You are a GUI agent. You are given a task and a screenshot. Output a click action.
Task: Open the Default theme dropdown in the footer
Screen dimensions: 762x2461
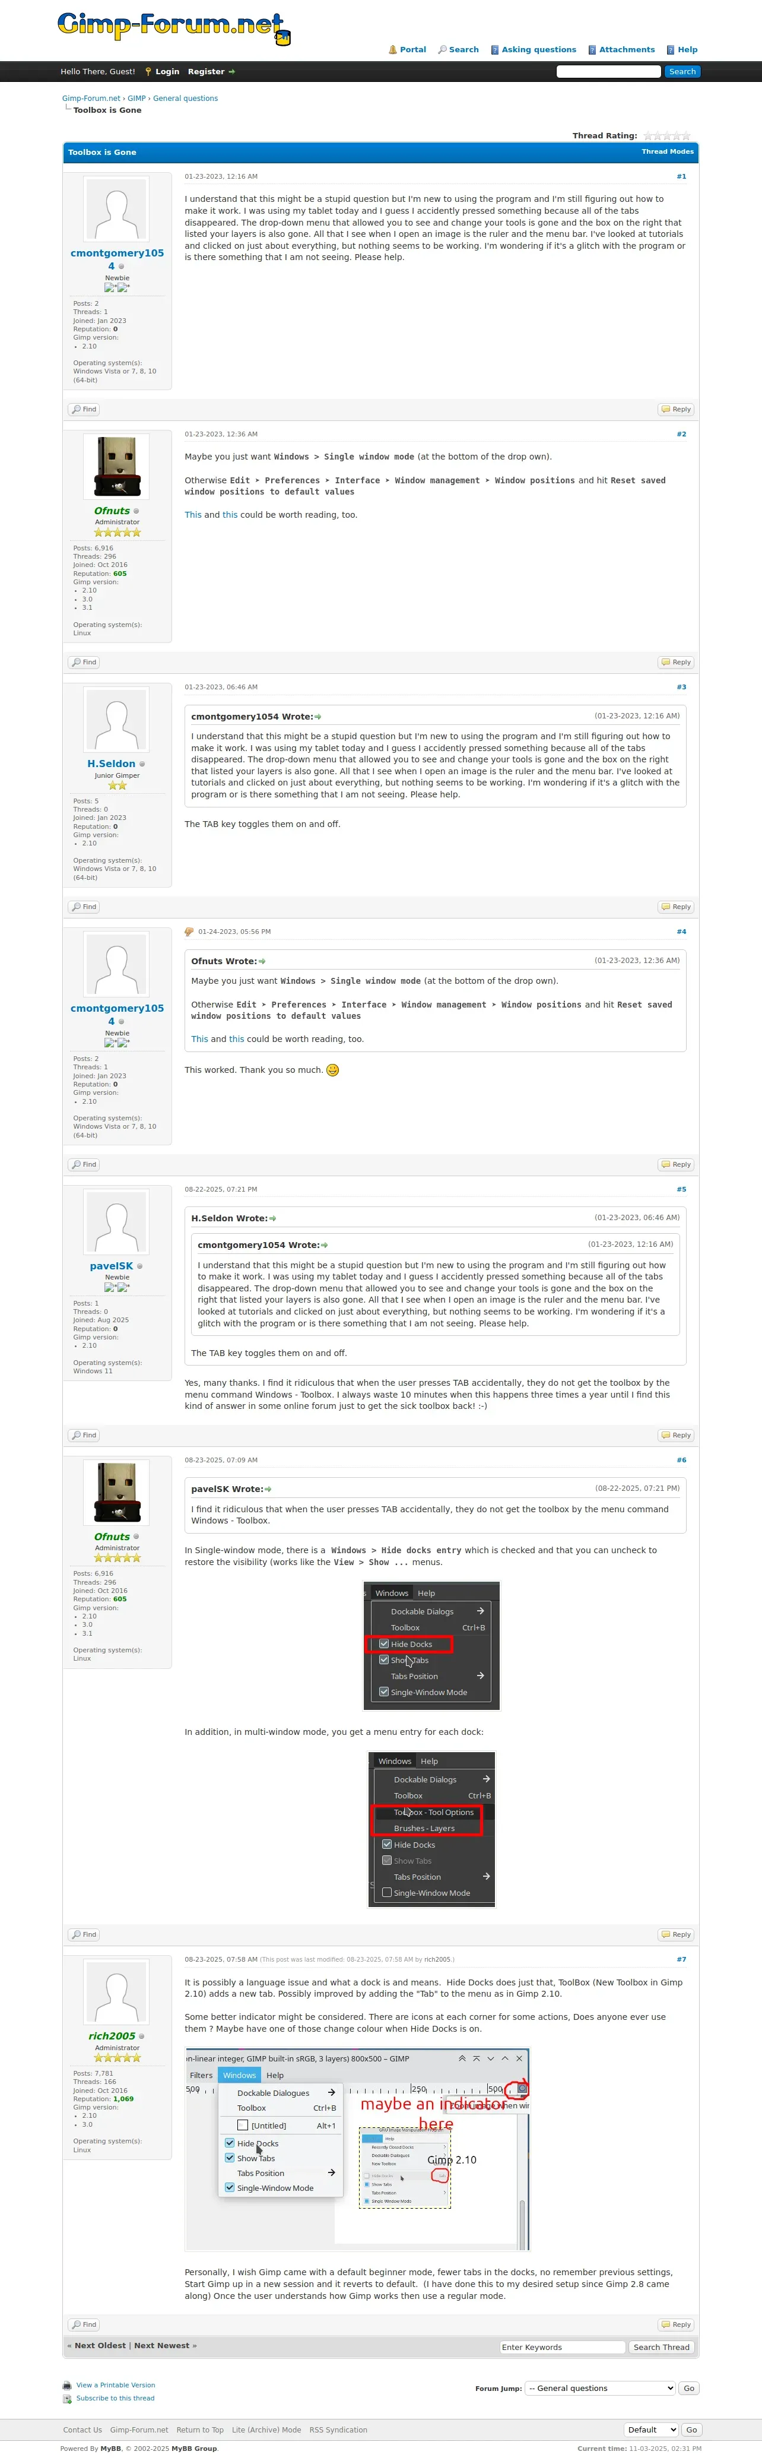pyautogui.click(x=651, y=2430)
